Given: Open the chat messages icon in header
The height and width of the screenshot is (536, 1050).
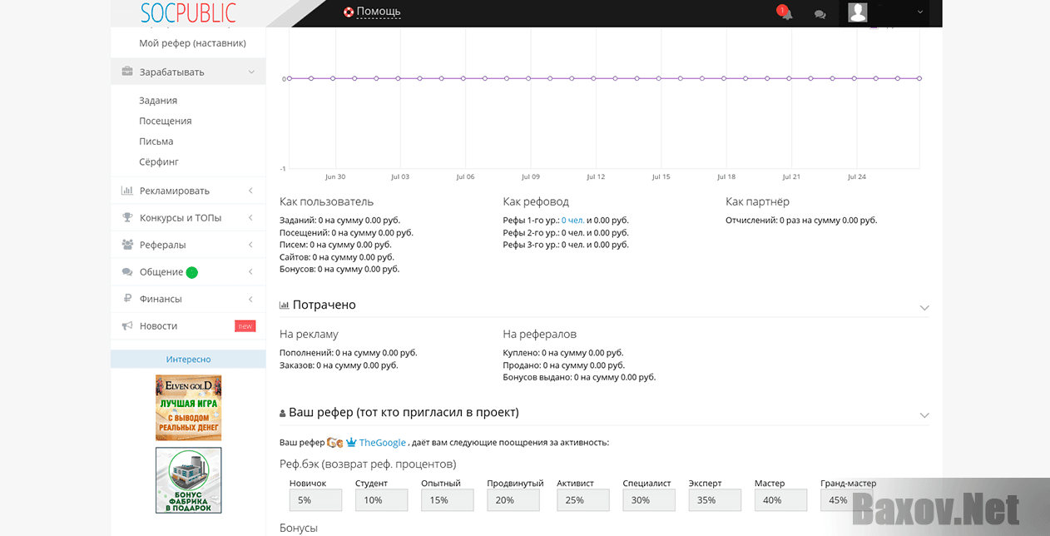Looking at the screenshot, I should click(820, 14).
